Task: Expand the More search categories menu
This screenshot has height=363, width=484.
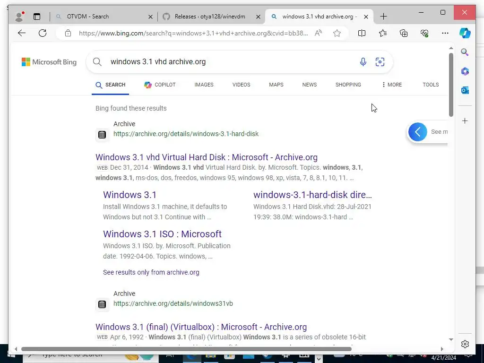Action: pyautogui.click(x=392, y=85)
